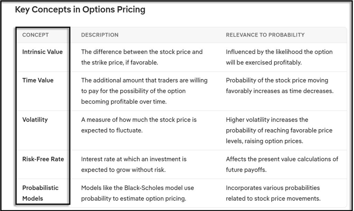Click the Volatility description about price fluctuation
This screenshot has width=354, height=211.
[139, 125]
